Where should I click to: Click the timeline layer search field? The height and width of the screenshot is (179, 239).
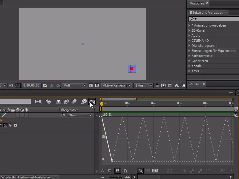pyautogui.click(x=16, y=101)
